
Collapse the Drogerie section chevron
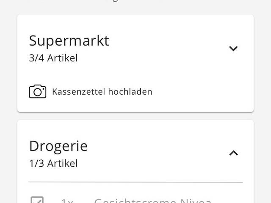[x=233, y=153]
